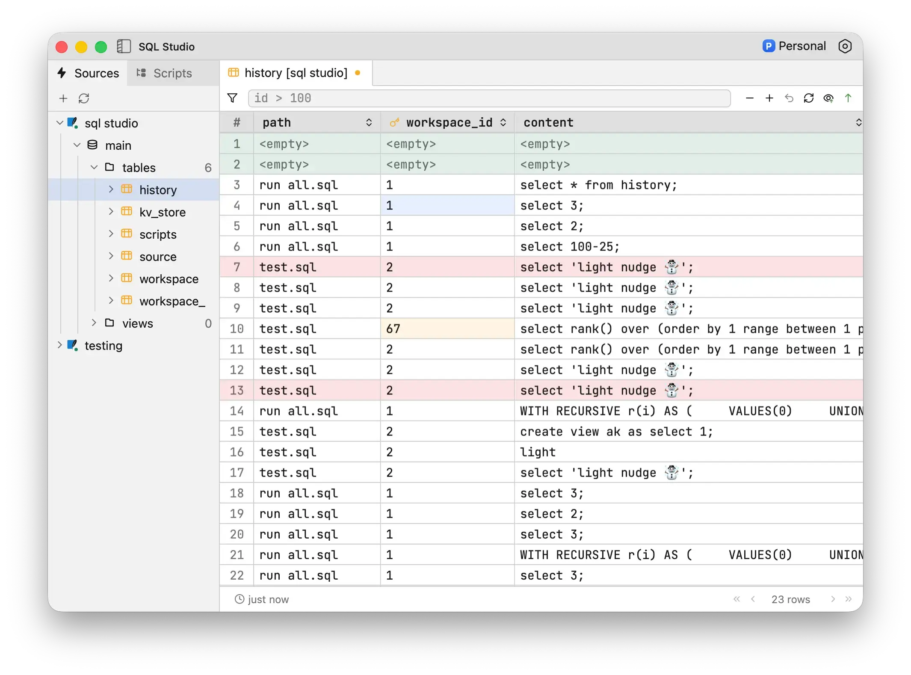Select the history [sql studio] tab
Screen dimensions: 911x675
295,73
